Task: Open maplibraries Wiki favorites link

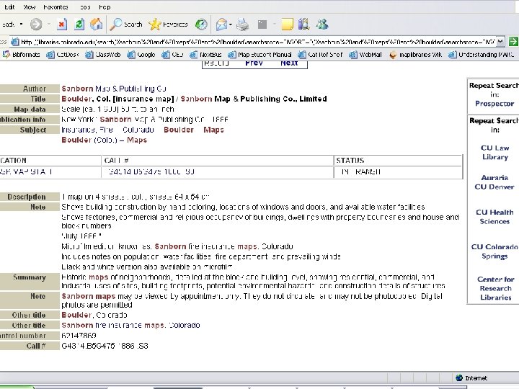Action: click(x=416, y=55)
